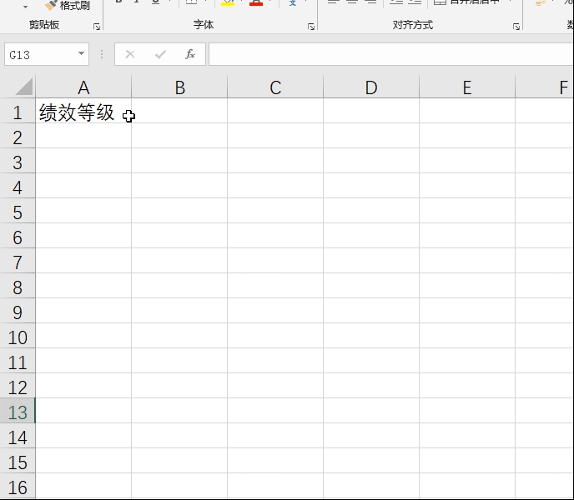Viewport: 574px width, 500px height.
Task: Select row 7 header
Action: coord(18,261)
